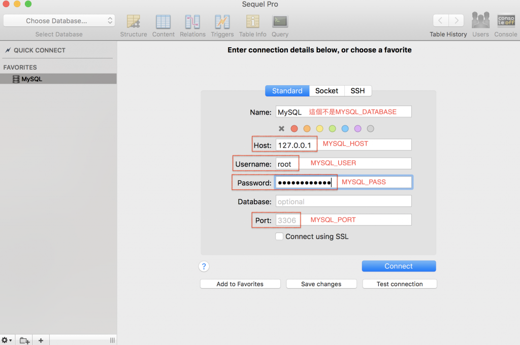520x345 pixels.
Task: Click Save changes button
Action: tap(321, 284)
